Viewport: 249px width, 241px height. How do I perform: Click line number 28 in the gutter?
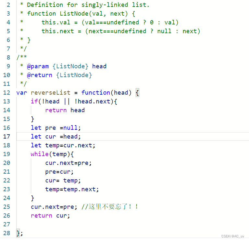tap(6, 233)
